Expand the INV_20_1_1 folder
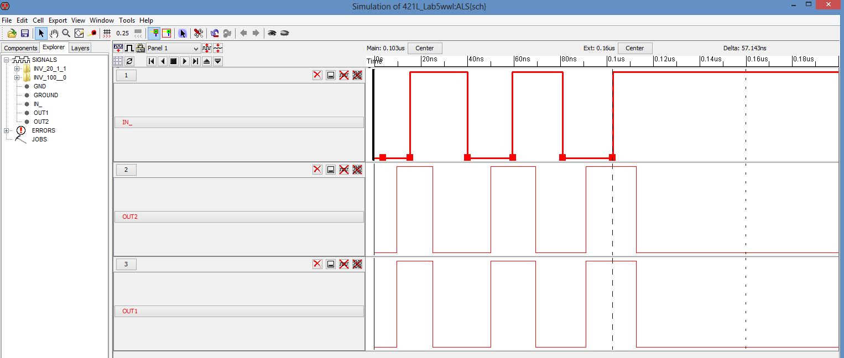This screenshot has width=844, height=358. (x=17, y=69)
